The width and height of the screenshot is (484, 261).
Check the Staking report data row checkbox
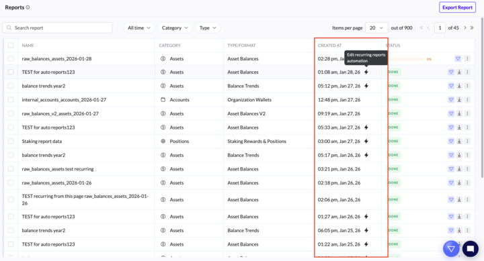coord(11,141)
